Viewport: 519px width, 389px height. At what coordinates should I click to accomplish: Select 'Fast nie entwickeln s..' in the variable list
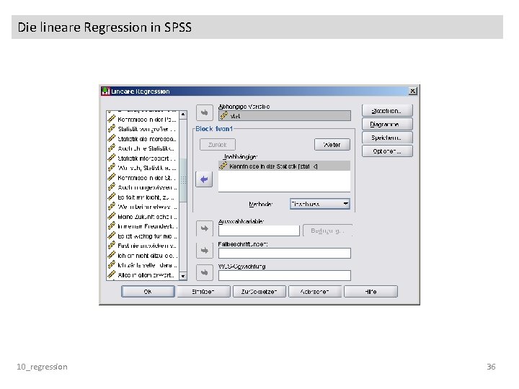(143, 246)
